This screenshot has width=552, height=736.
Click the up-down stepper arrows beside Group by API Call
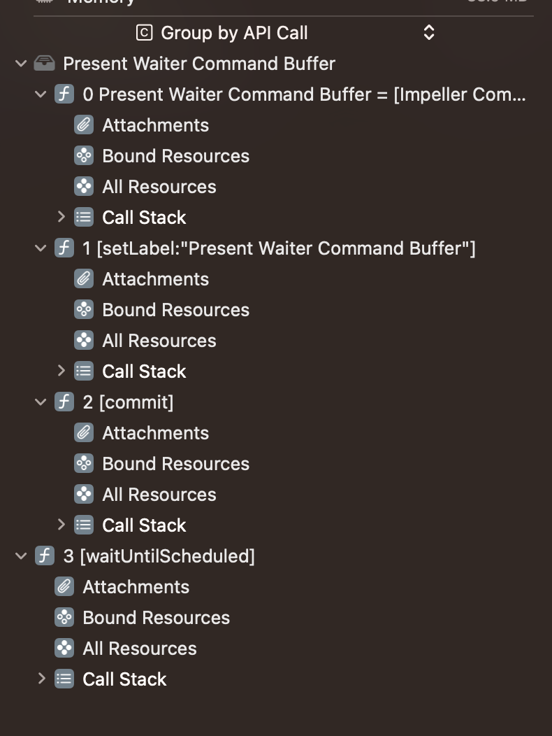(428, 32)
